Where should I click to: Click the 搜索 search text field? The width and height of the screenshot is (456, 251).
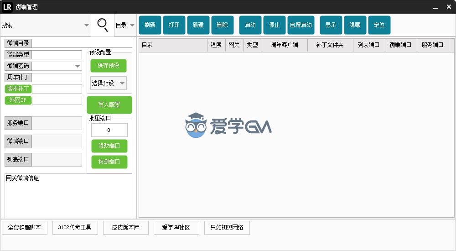pos(42,25)
